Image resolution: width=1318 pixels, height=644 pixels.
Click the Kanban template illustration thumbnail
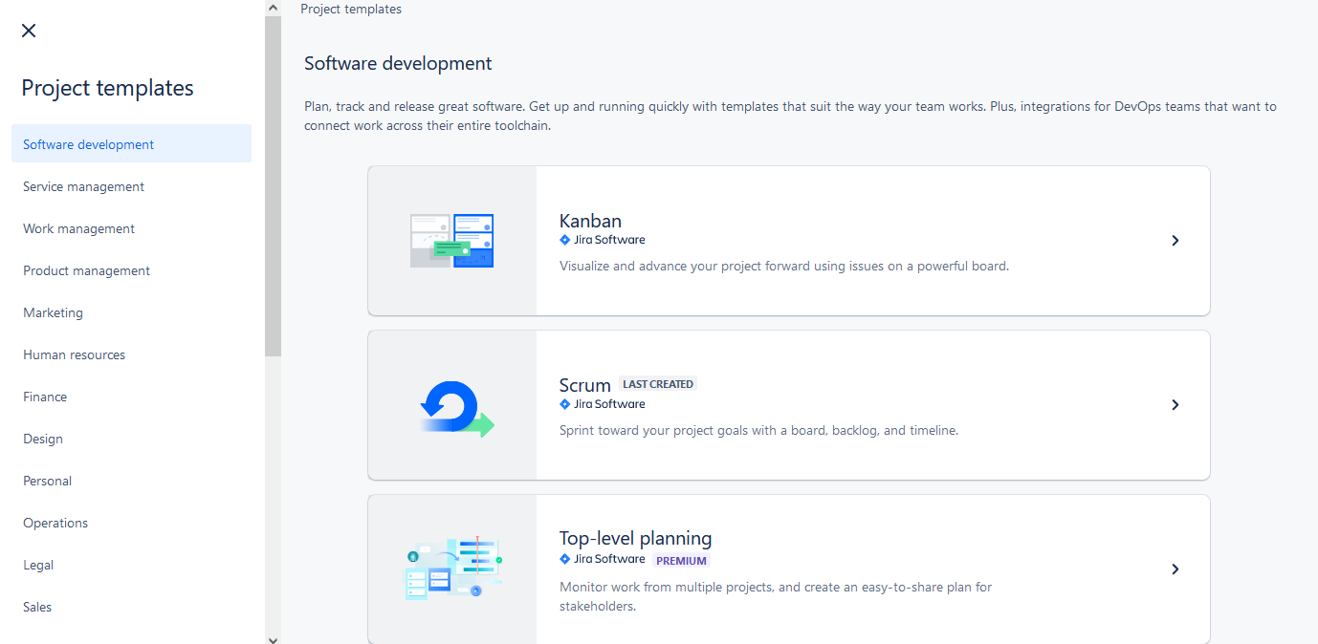451,241
